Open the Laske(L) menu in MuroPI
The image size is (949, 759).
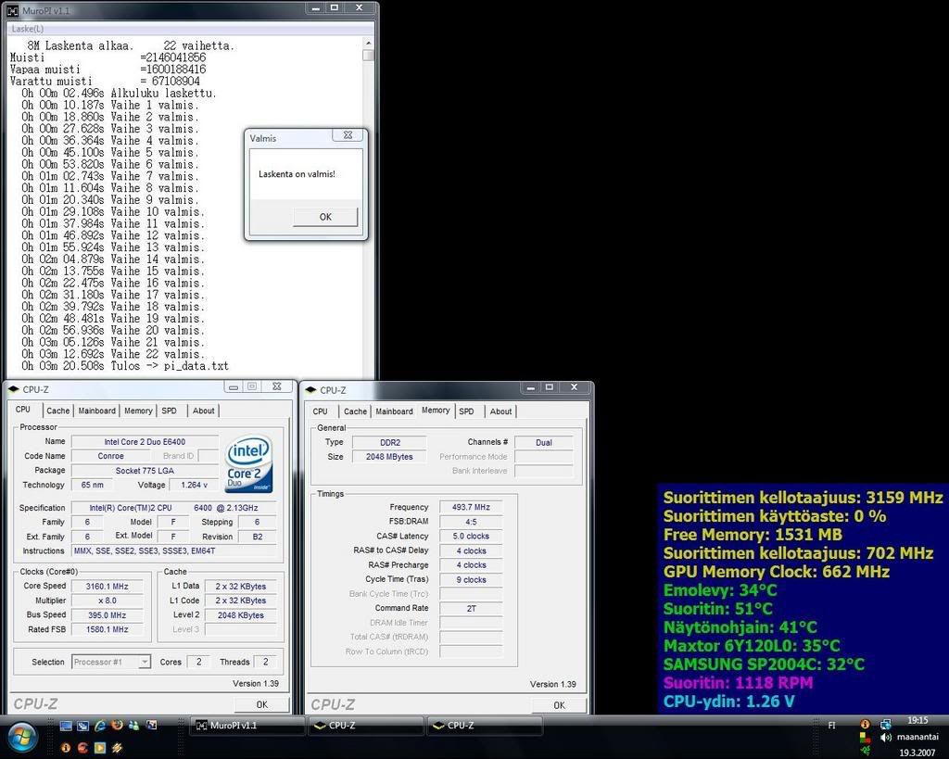28,29
